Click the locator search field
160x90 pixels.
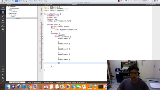[17, 82]
